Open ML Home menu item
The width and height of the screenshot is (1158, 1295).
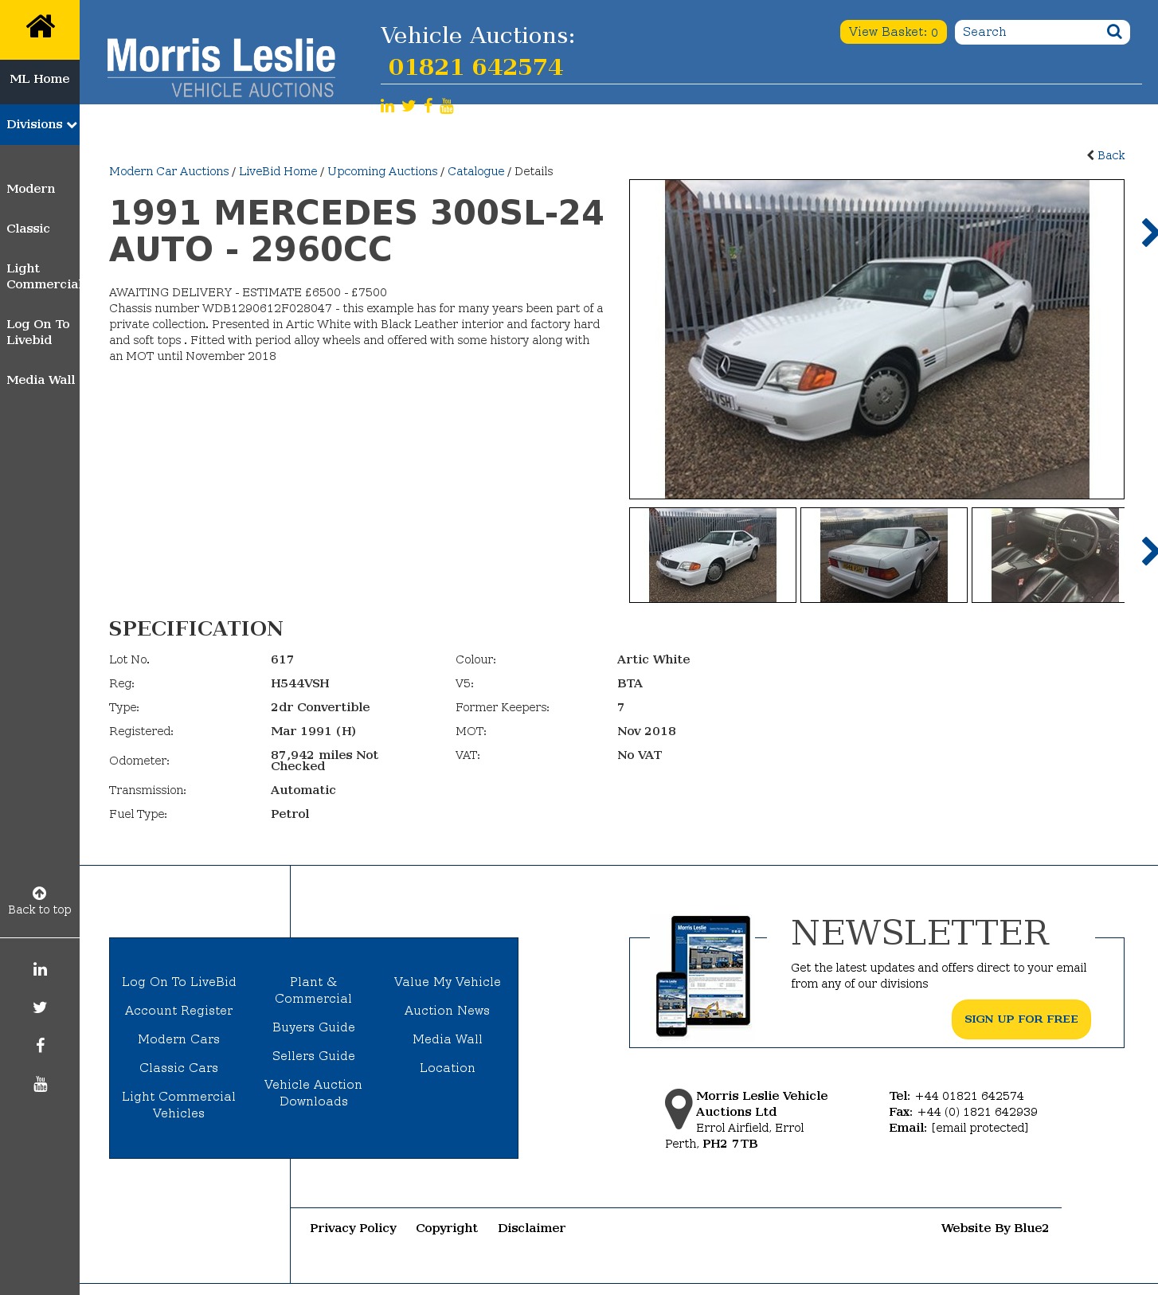tap(40, 79)
